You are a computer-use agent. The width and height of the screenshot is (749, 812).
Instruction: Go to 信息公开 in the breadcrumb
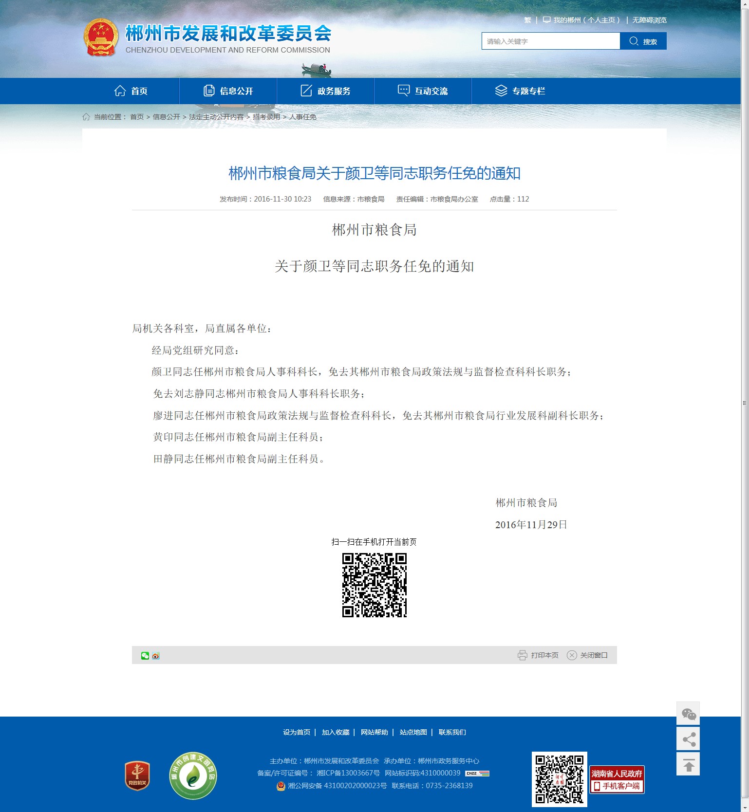[167, 117]
